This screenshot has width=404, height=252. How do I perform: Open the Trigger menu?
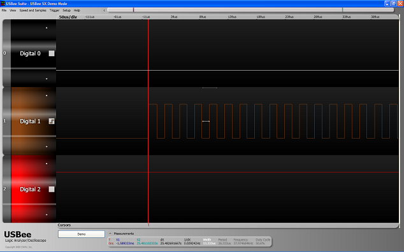(x=54, y=10)
